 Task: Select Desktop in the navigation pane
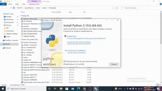pyautogui.click(x=9, y=17)
